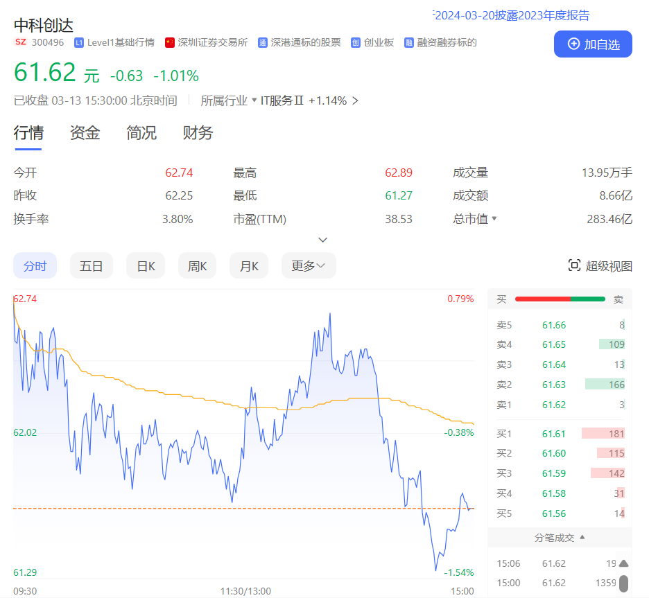The width and height of the screenshot is (649, 598).
Task: Expand more stats with the down chevron
Action: [323, 240]
